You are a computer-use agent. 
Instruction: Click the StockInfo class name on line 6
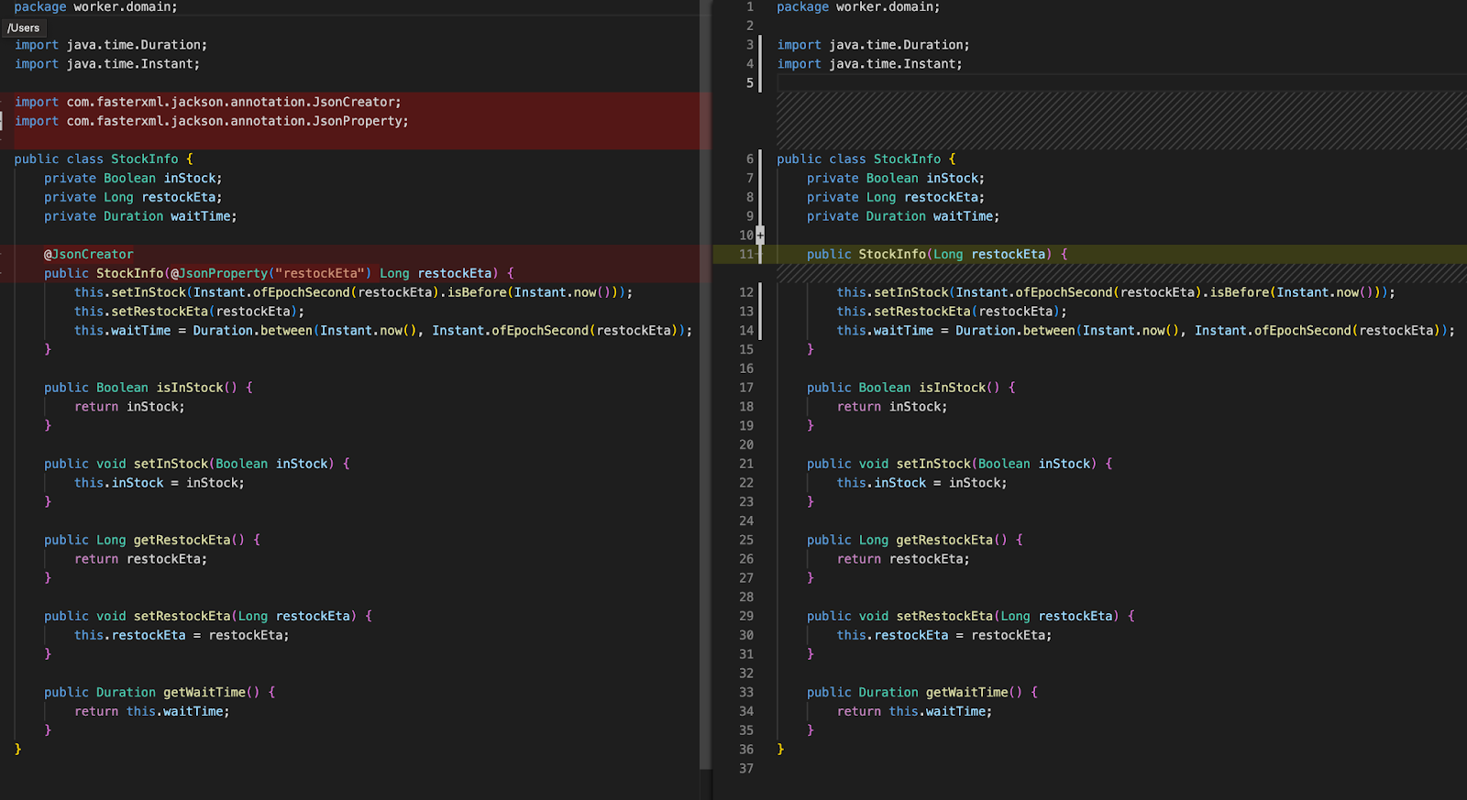906,159
